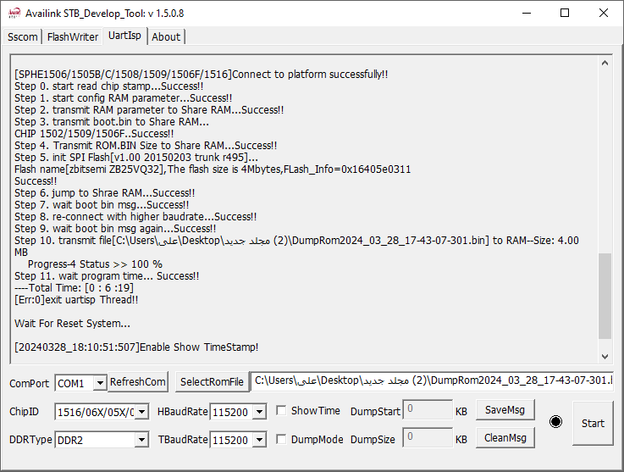Click 'Step 7. wait boot bin msg' line
The width and height of the screenshot is (624, 472).
[x=102, y=205]
